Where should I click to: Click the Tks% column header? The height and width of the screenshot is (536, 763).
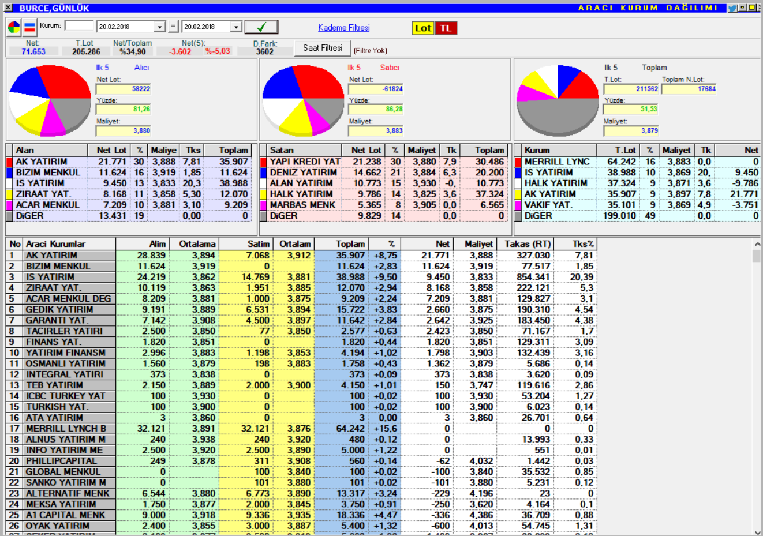[x=575, y=244]
